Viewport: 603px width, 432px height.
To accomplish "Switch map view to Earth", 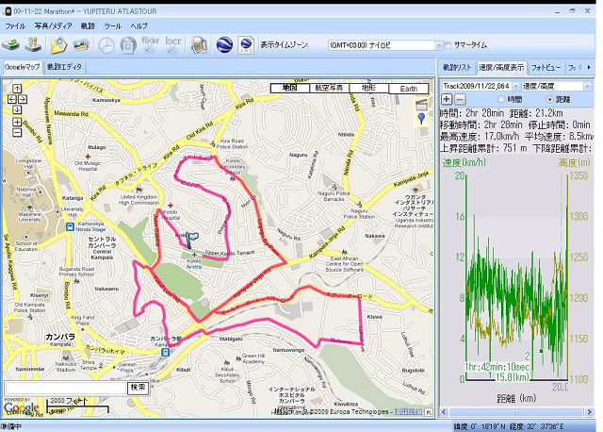I will tap(408, 89).
